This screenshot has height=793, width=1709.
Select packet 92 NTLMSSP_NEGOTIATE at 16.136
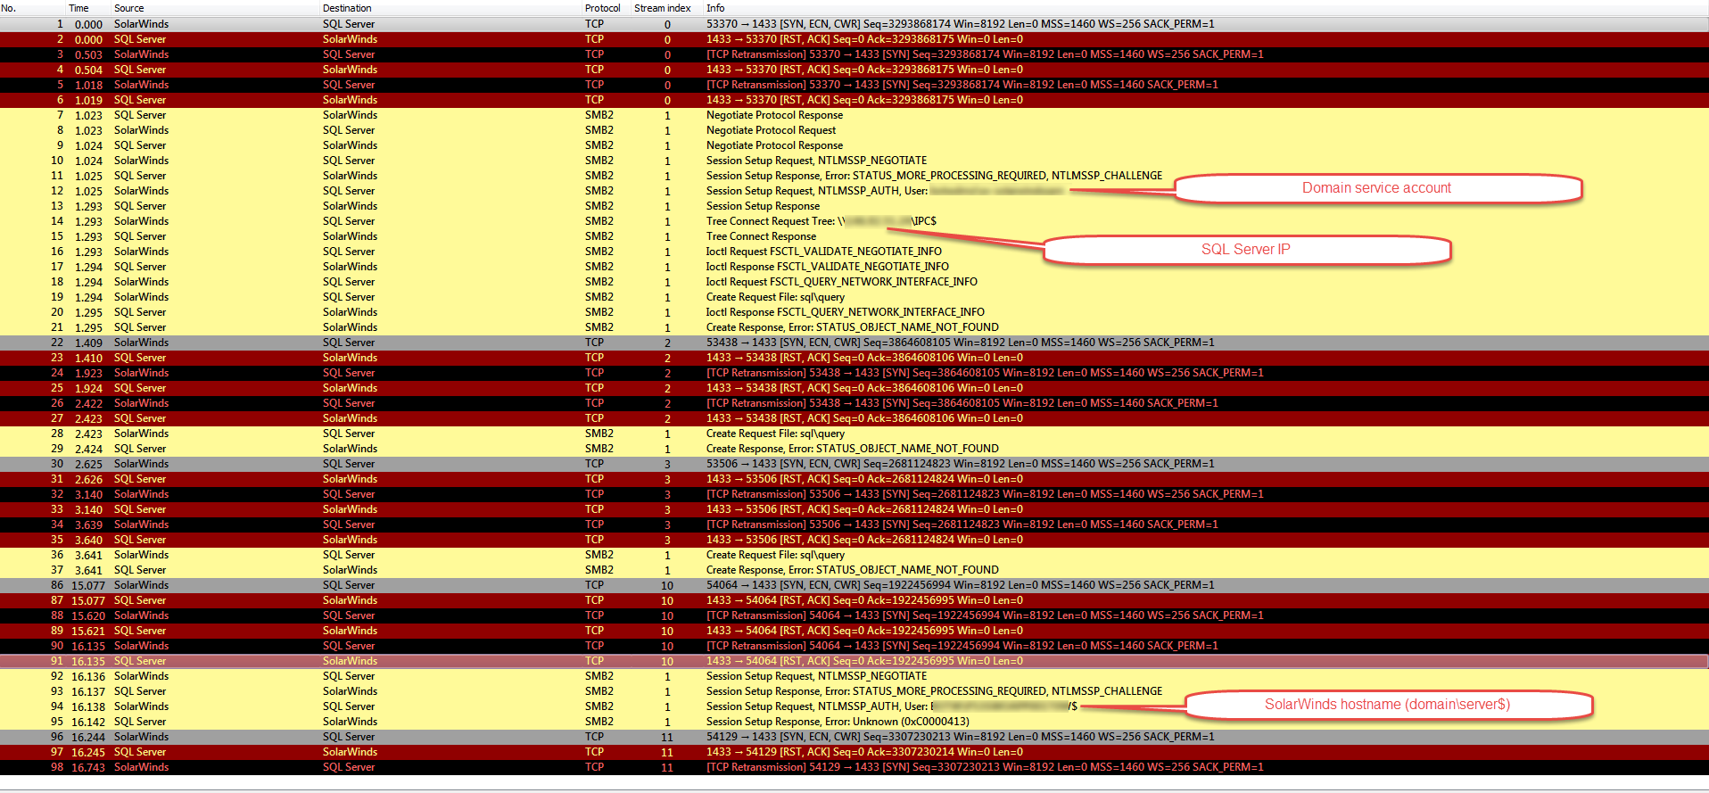click(854, 676)
